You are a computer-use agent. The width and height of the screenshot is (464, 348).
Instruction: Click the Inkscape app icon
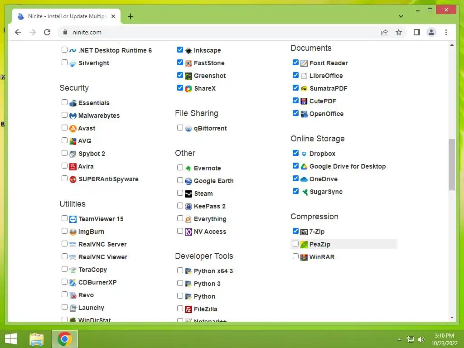pos(188,51)
